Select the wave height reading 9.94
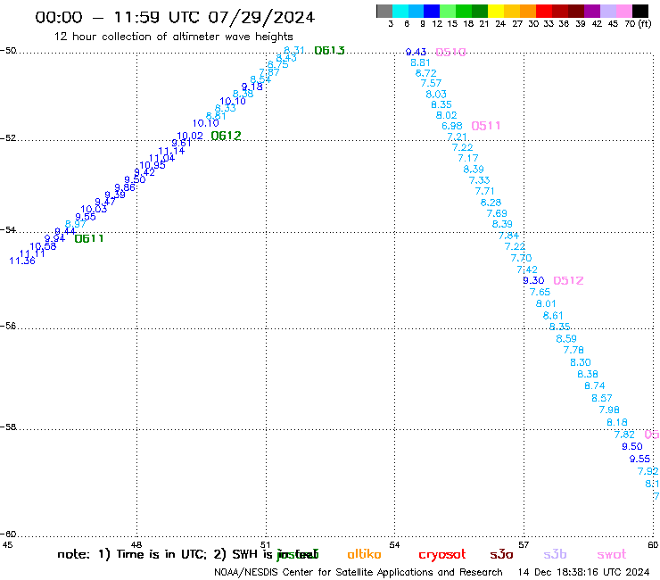The image size is (660, 580). [54, 238]
